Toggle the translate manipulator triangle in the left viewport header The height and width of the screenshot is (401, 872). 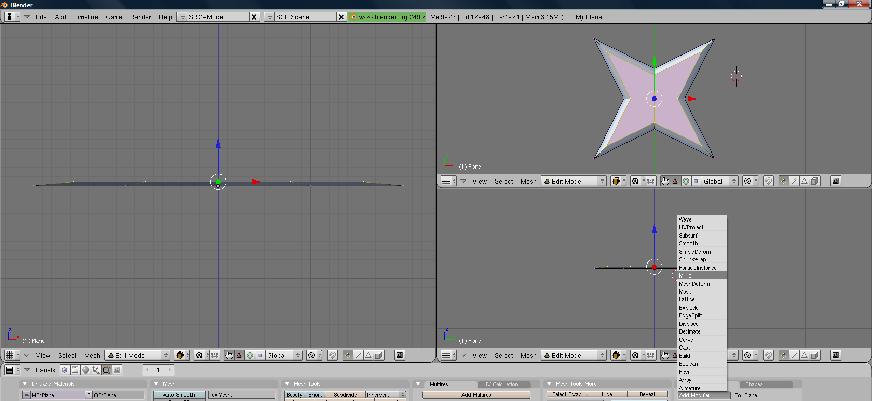click(239, 355)
